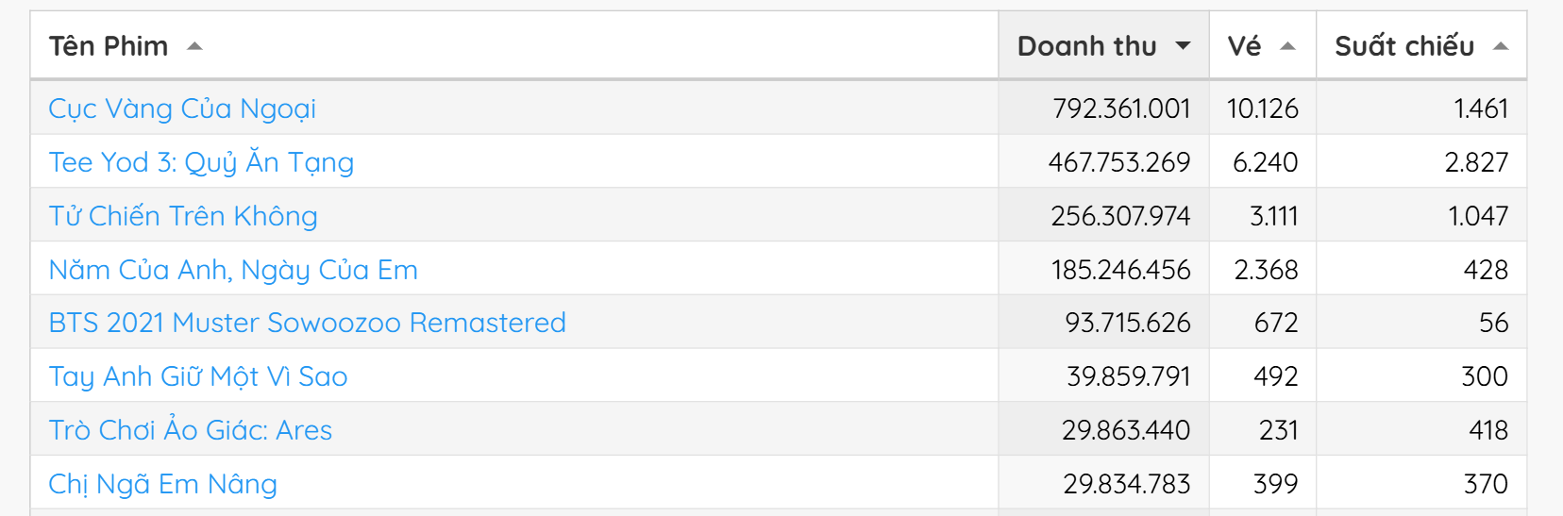1563x516 pixels.
Task: Click the ticket count cell 6.240
Action: coord(1265,162)
